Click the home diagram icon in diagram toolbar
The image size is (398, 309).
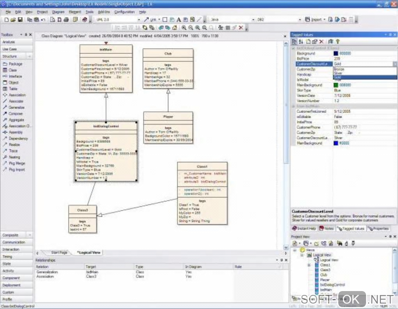(x=175, y=28)
